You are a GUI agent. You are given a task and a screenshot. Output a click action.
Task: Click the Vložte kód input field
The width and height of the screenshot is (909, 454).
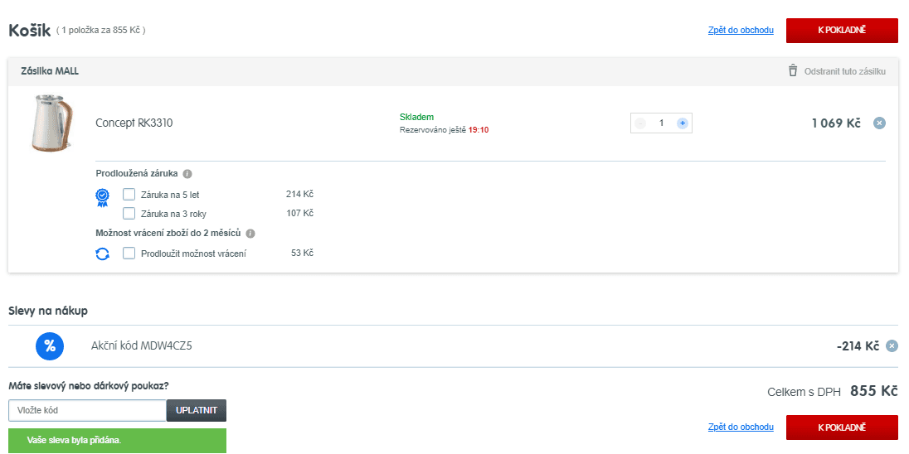coord(88,411)
